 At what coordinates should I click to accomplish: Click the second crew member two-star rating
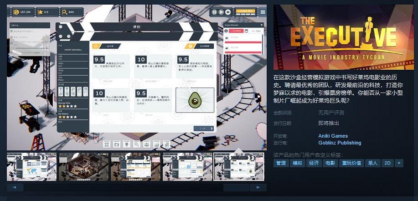[x=67, y=117]
